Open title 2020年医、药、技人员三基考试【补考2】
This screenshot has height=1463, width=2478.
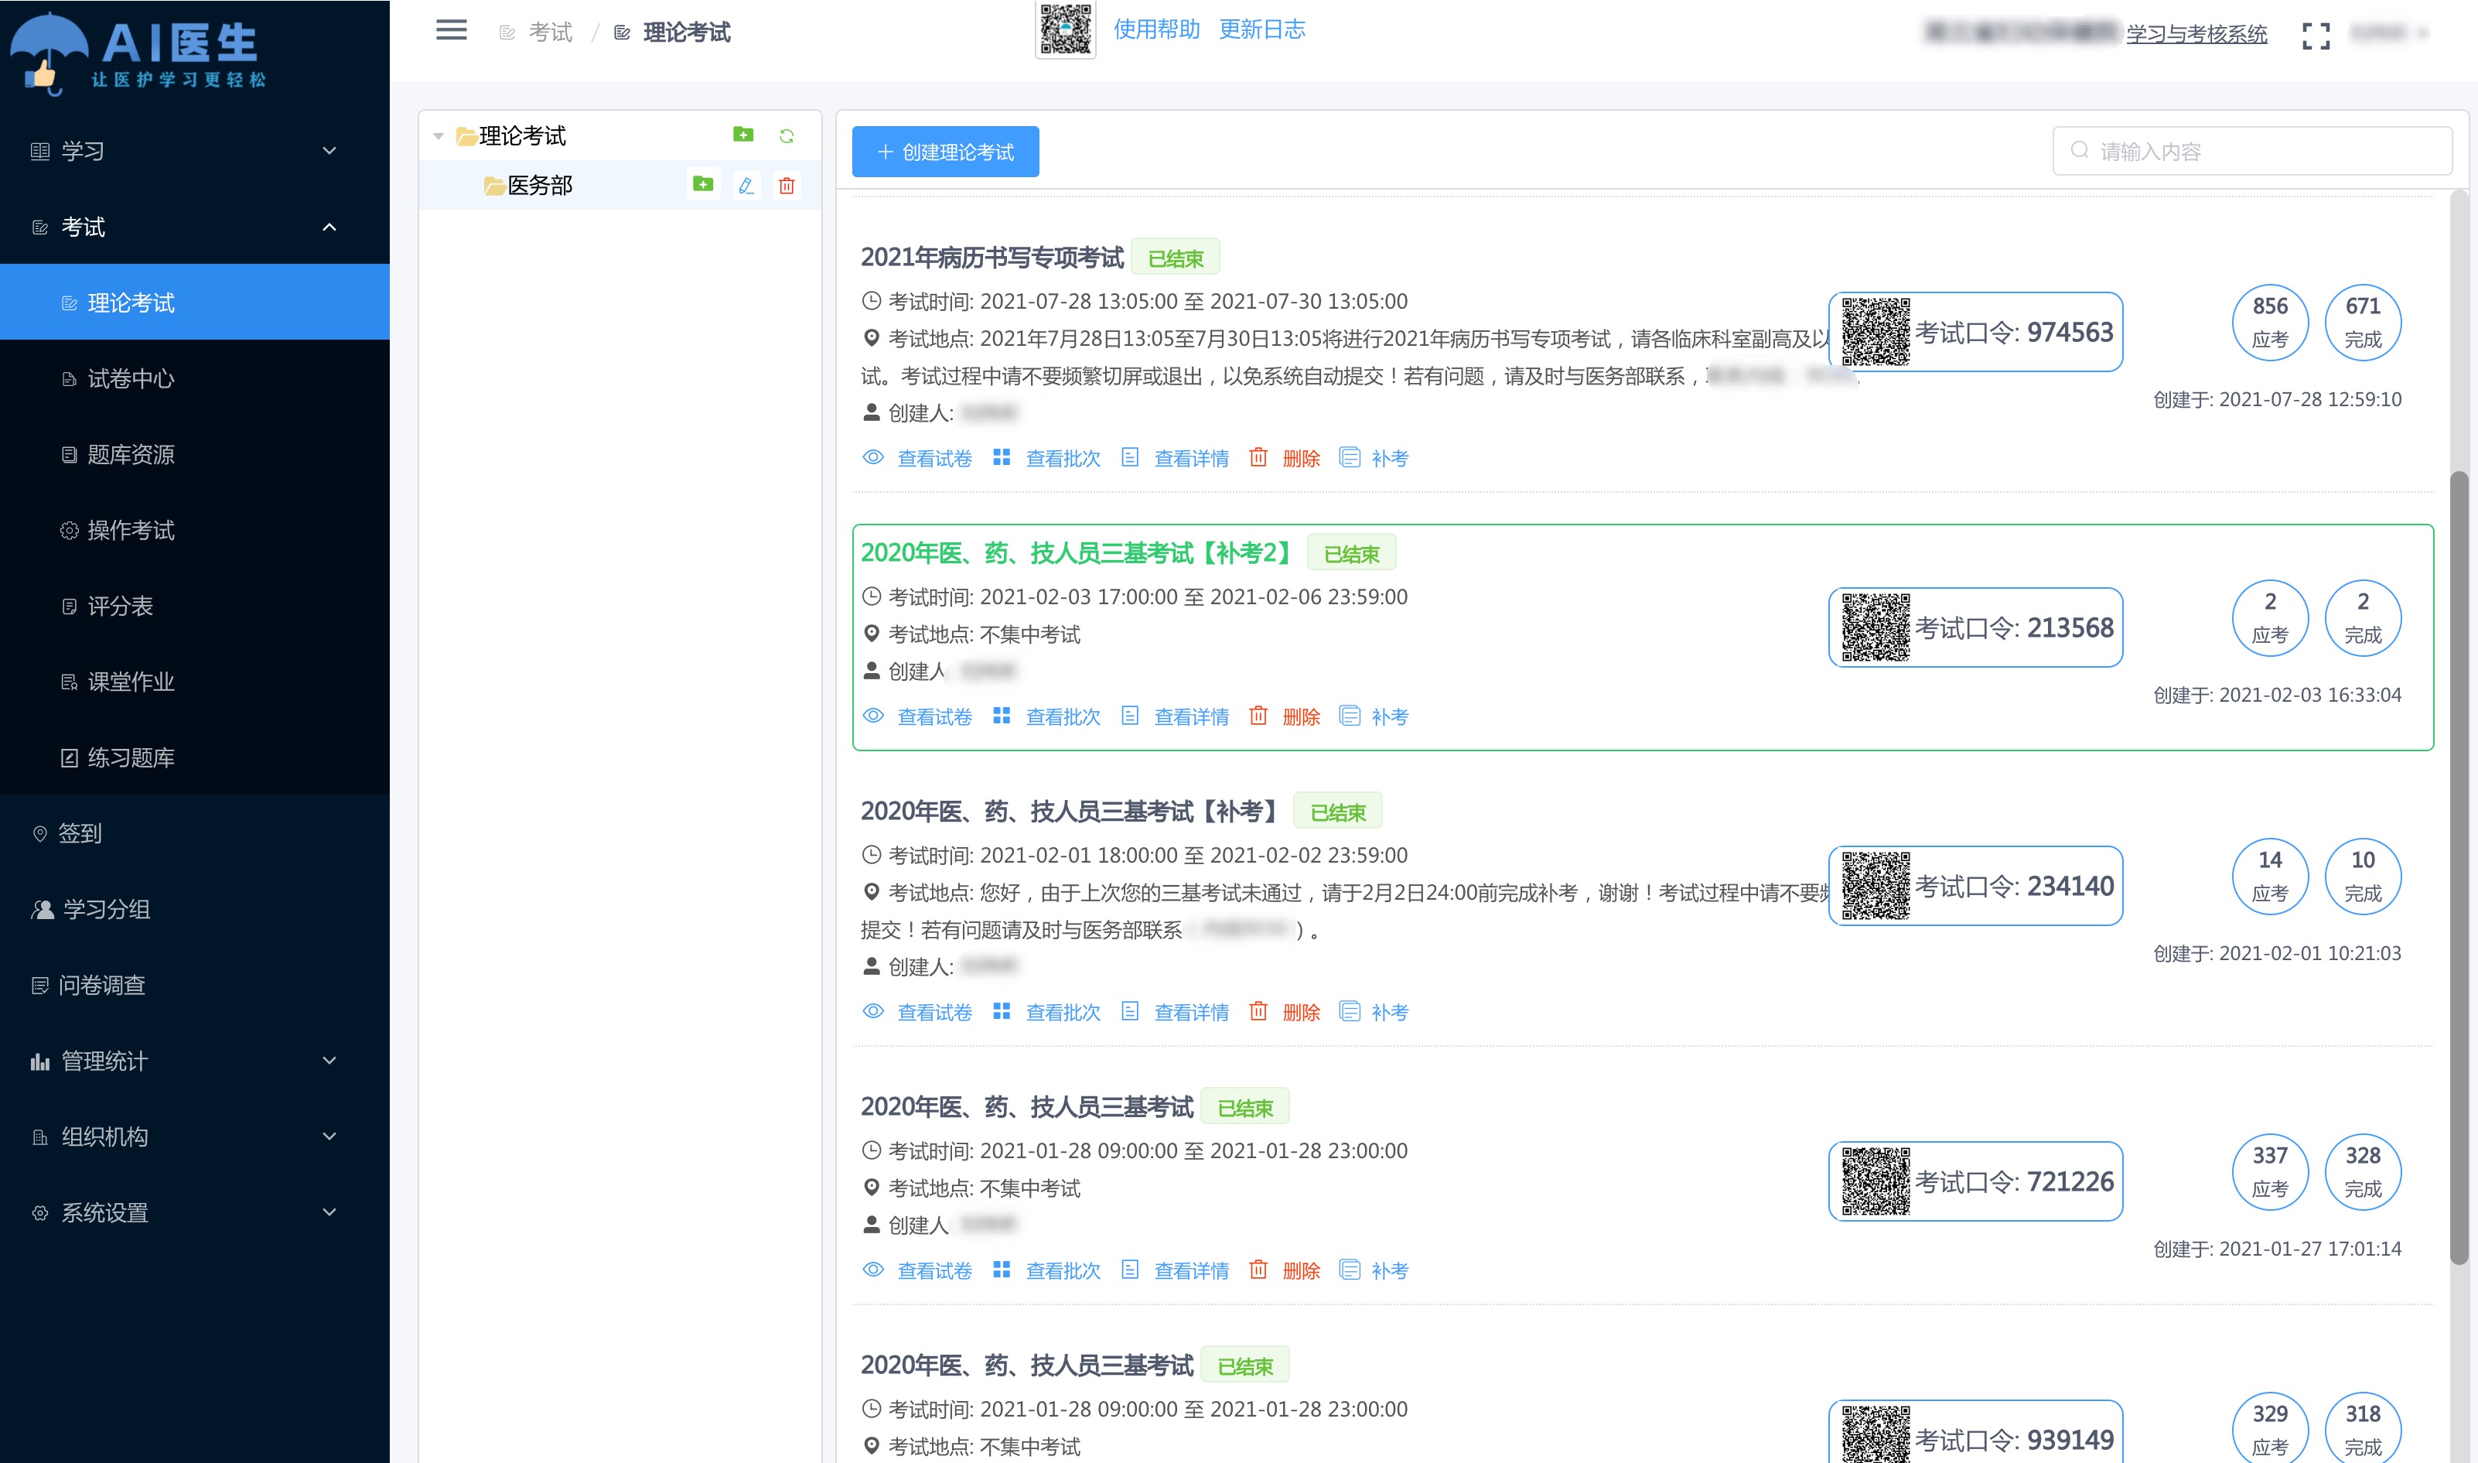(x=1078, y=553)
